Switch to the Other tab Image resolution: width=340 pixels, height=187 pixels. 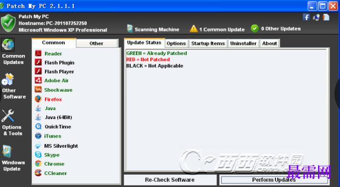point(97,44)
